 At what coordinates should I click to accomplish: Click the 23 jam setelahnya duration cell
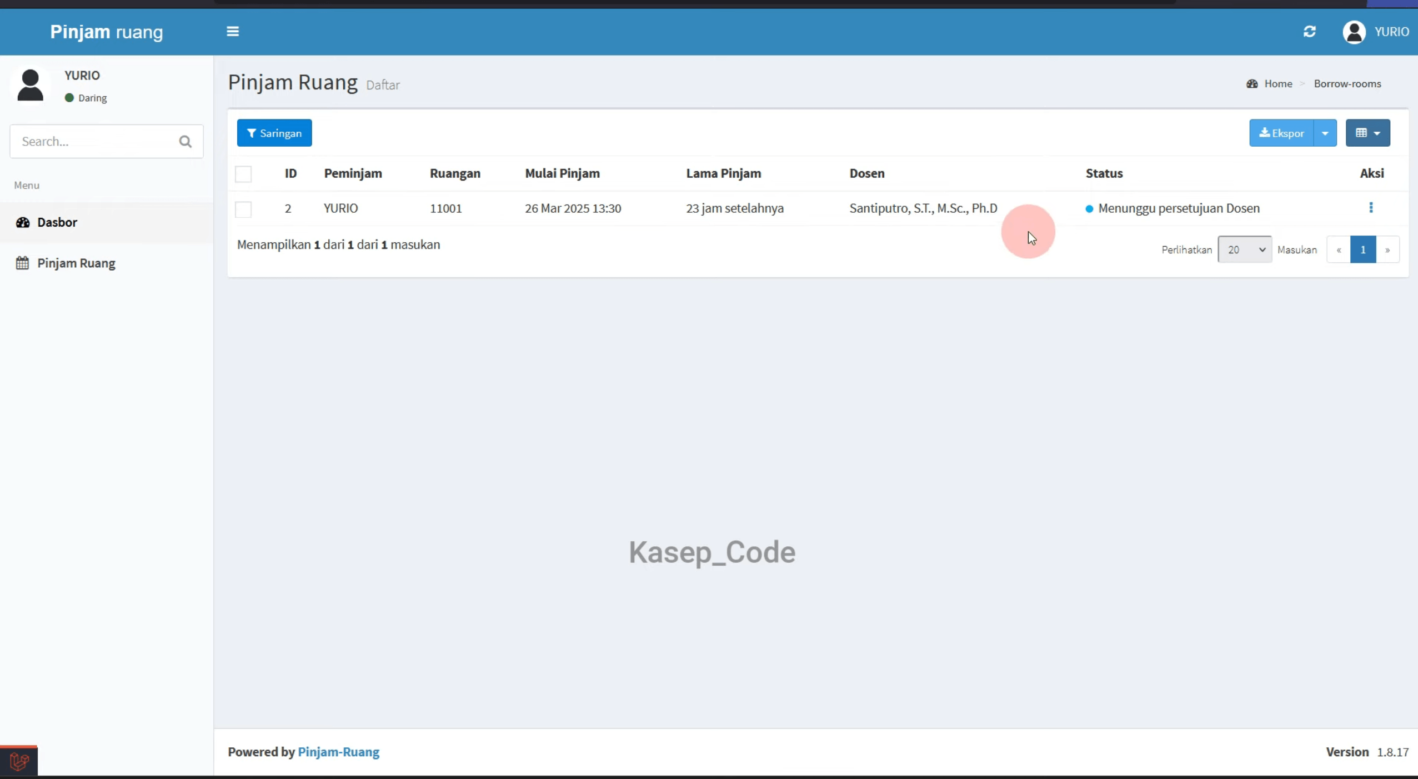coord(734,208)
